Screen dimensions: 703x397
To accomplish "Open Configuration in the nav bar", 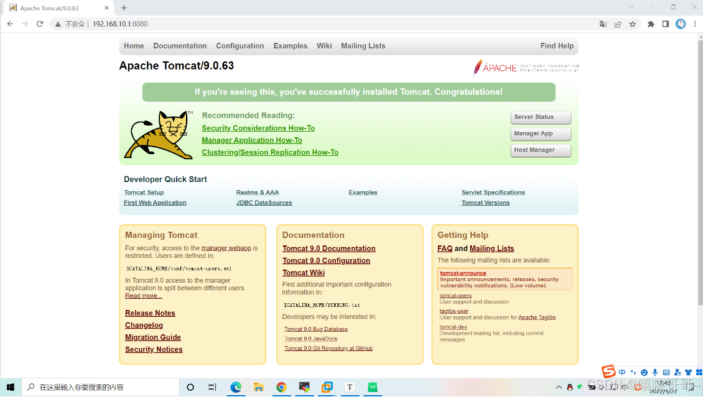I will point(240,46).
